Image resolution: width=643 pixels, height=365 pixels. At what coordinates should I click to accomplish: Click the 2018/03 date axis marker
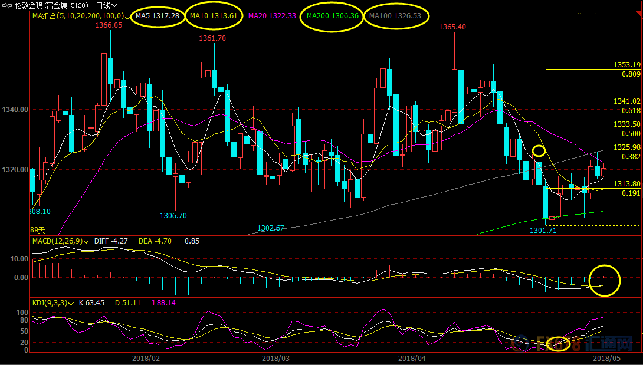[x=275, y=358]
